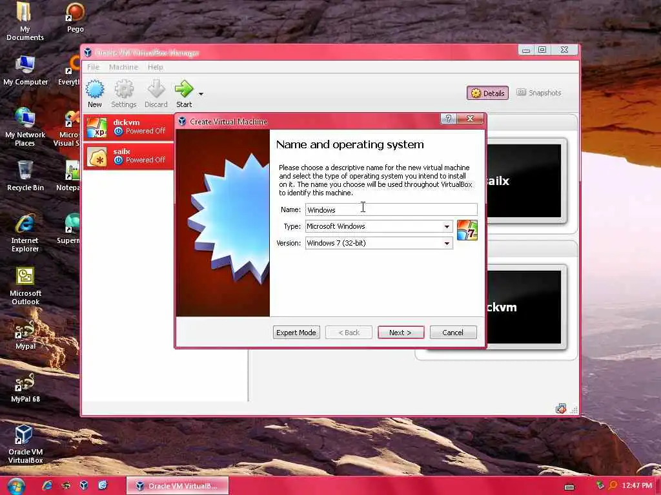Open My Documents desktop icon
The width and height of the screenshot is (661, 495).
(25, 21)
